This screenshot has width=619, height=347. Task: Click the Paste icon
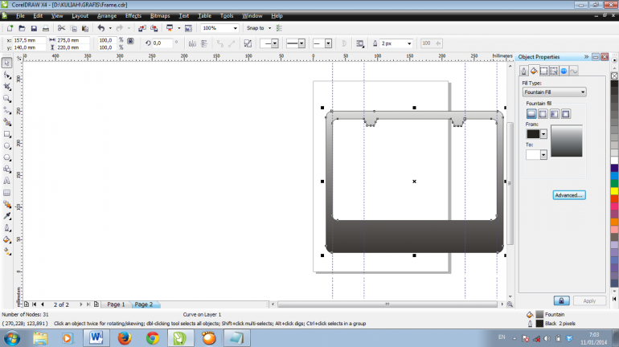tap(85, 28)
